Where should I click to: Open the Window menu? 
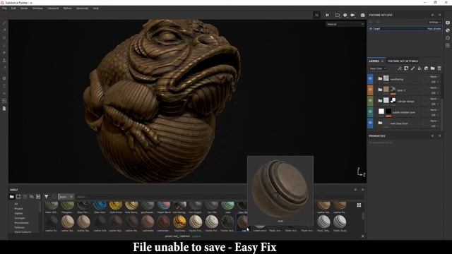(37, 8)
